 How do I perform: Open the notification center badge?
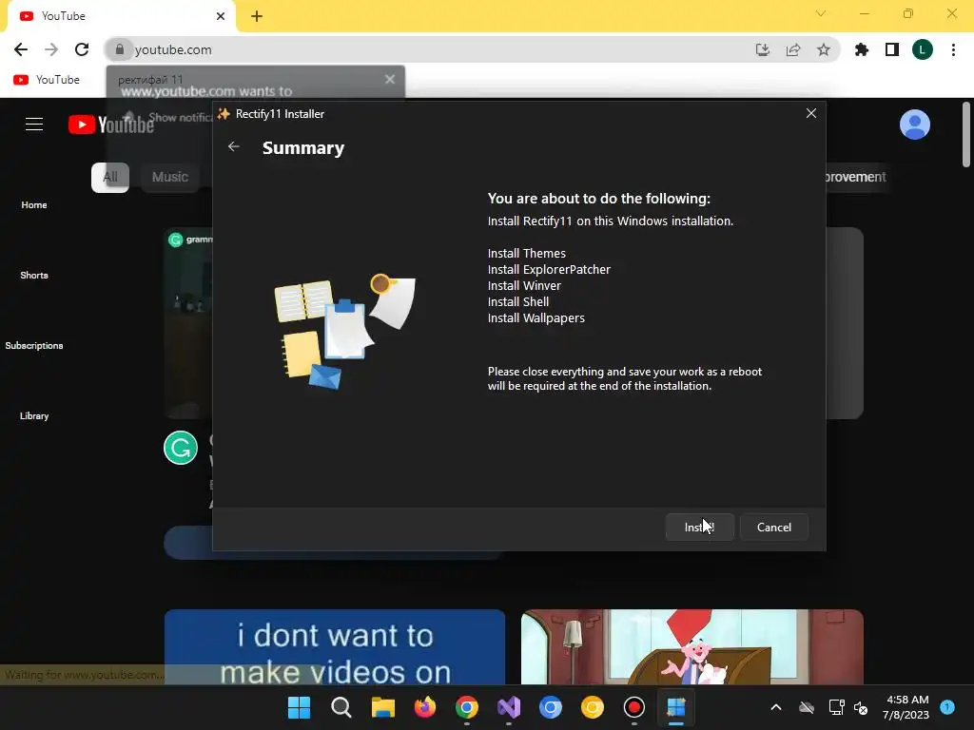pos(947,706)
